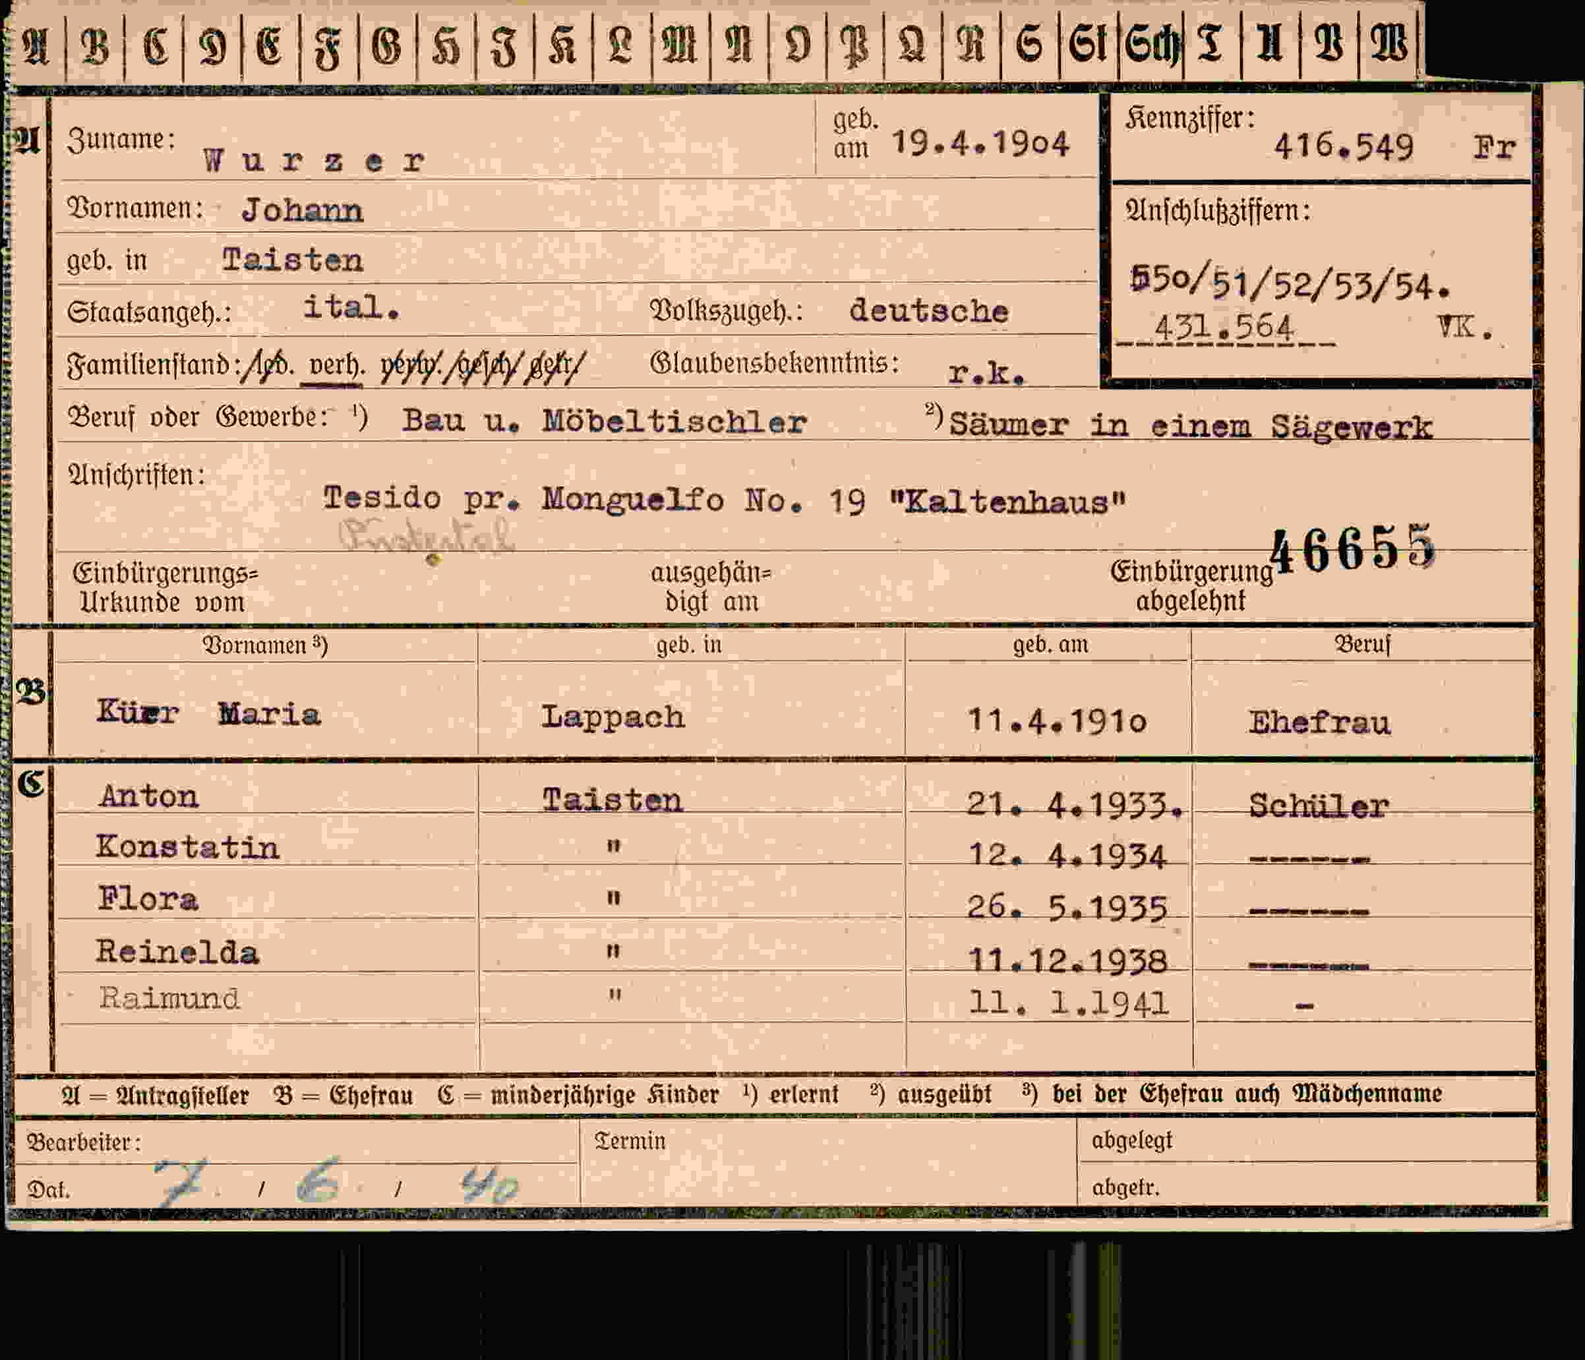
Task: Click address 'Tesido pr. Monguelfo No. 19'
Action: point(593,499)
